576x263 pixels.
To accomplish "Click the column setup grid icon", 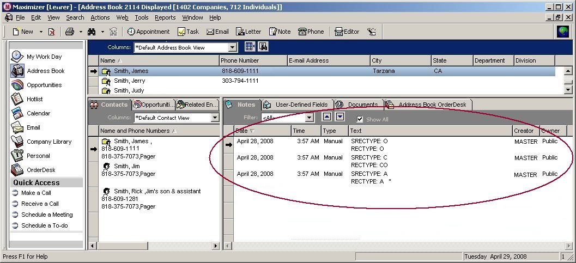I will click(x=250, y=47).
